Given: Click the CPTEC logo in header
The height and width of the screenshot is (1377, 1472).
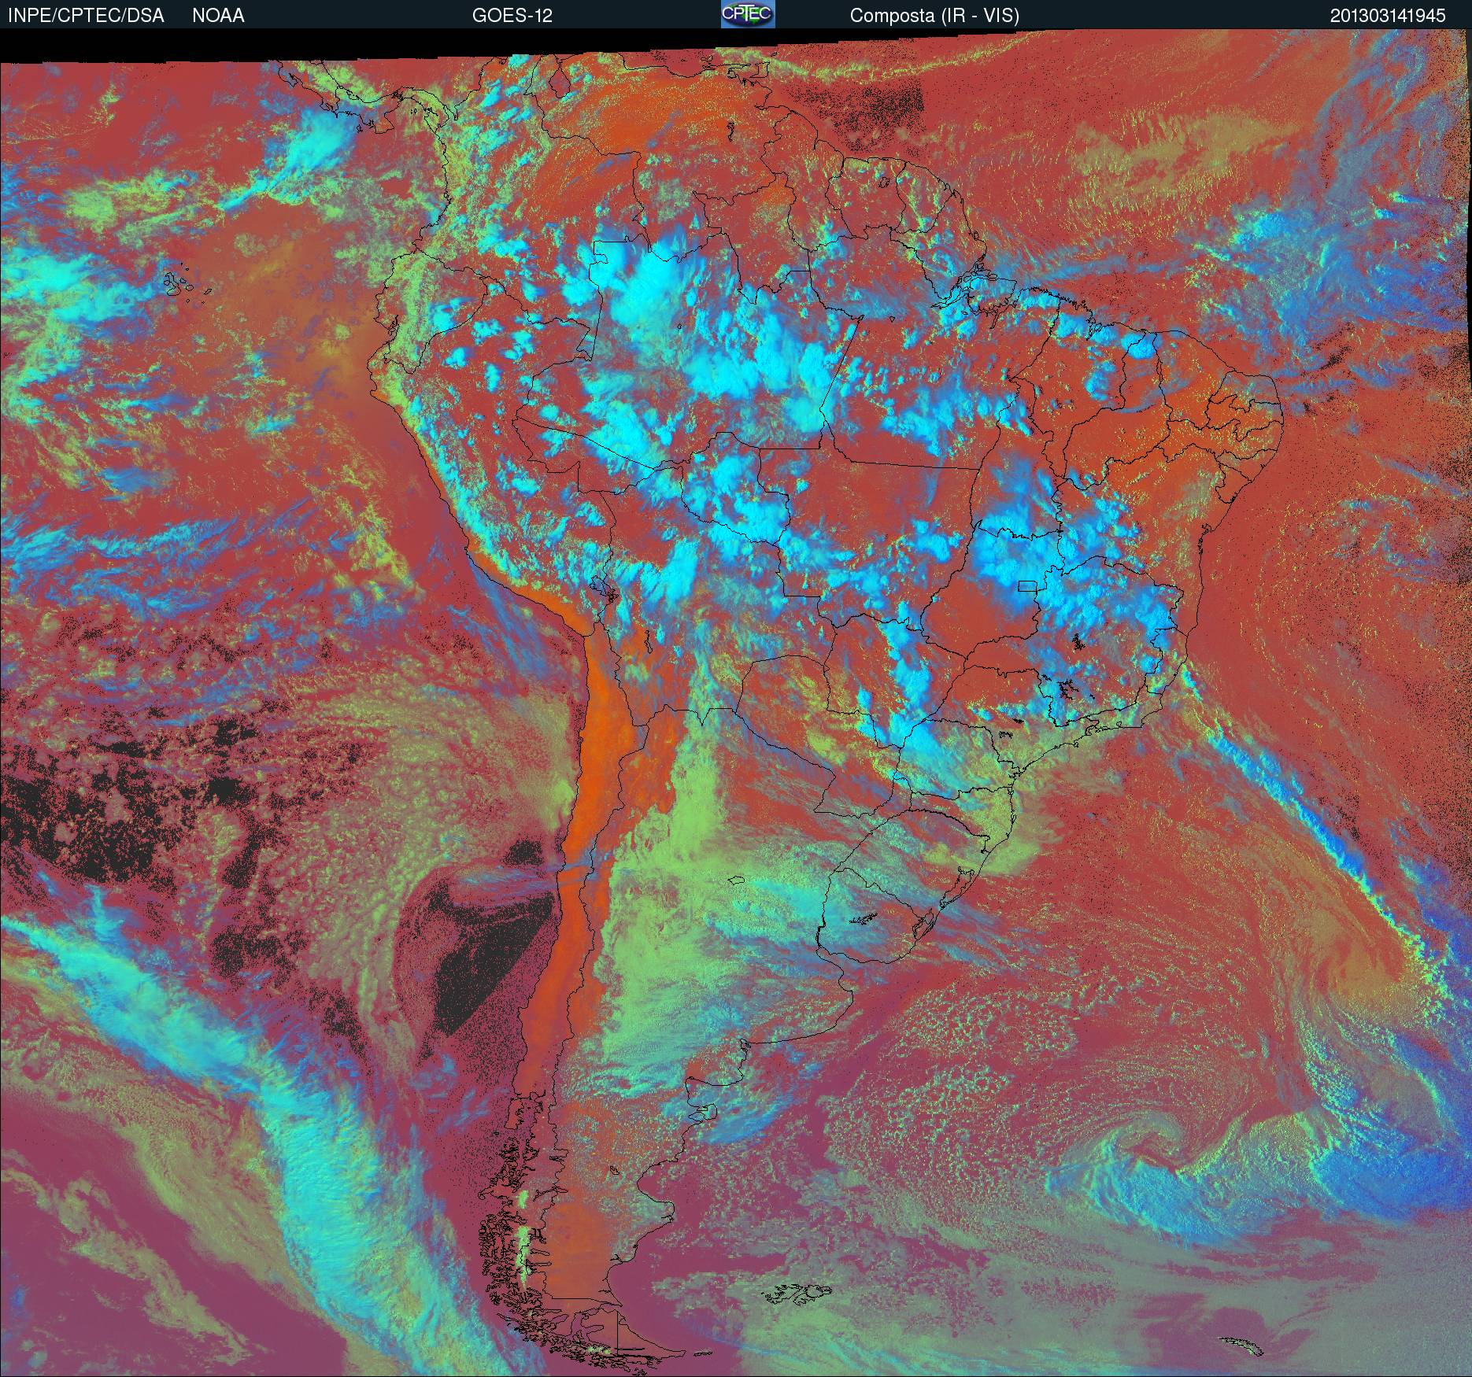Looking at the screenshot, I should point(748,14).
